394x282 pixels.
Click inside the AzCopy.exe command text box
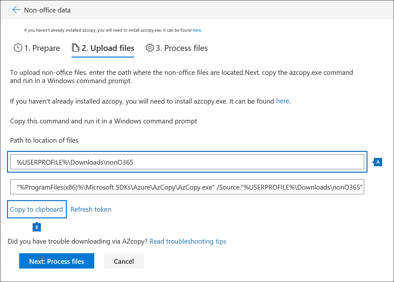(x=187, y=187)
